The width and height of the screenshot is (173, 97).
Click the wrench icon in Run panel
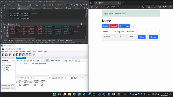pos(4,30)
